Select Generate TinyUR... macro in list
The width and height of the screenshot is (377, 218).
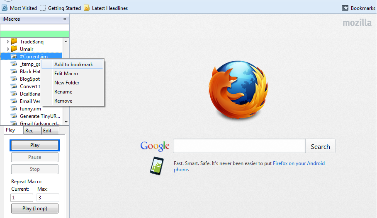40,116
